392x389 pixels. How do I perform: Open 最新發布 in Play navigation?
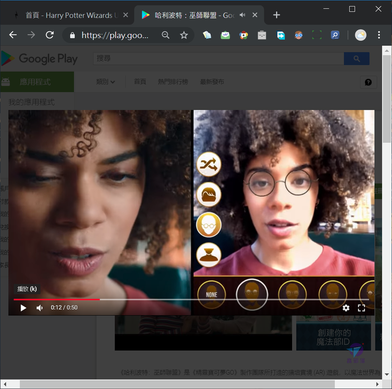point(212,82)
